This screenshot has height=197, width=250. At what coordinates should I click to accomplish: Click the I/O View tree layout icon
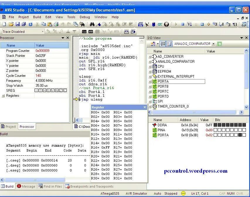pyautogui.click(x=163, y=44)
